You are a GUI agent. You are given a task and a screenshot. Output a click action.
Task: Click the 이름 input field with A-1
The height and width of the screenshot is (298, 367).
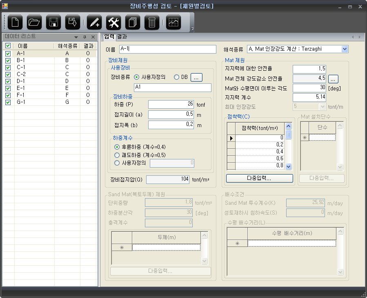[x=168, y=49]
